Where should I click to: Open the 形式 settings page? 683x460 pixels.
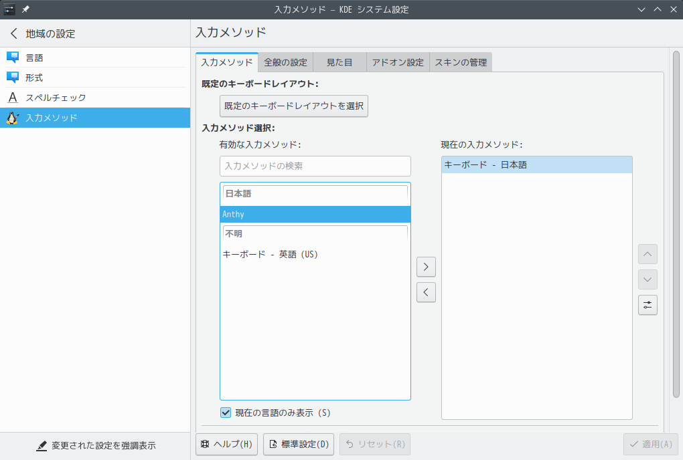click(x=95, y=78)
